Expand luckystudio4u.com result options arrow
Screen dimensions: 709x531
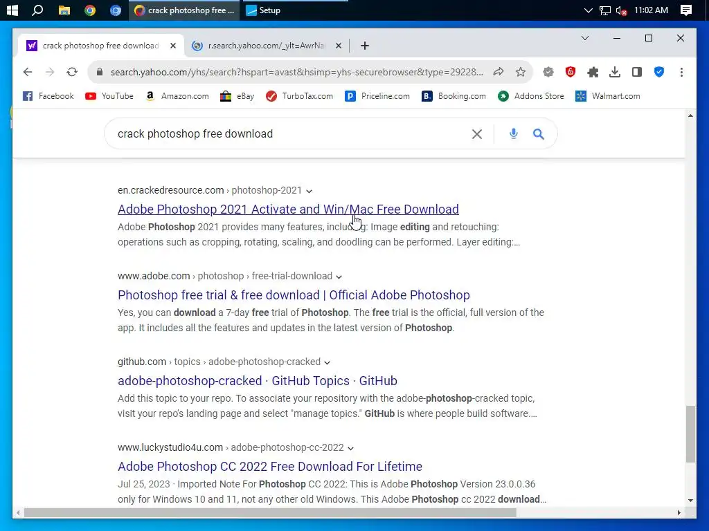[x=350, y=448]
